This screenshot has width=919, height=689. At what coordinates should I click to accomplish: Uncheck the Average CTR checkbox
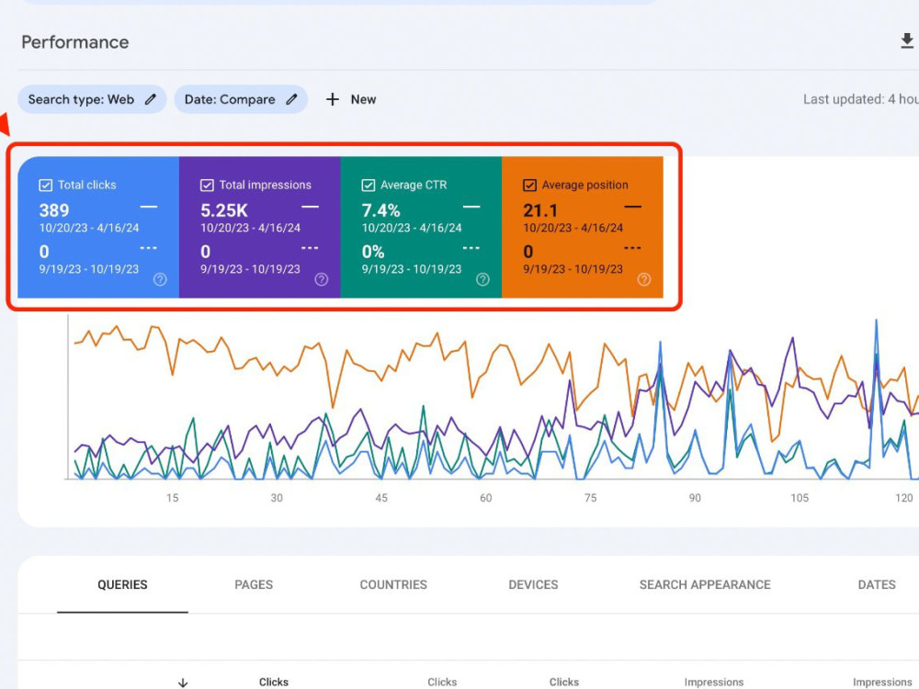click(x=369, y=186)
